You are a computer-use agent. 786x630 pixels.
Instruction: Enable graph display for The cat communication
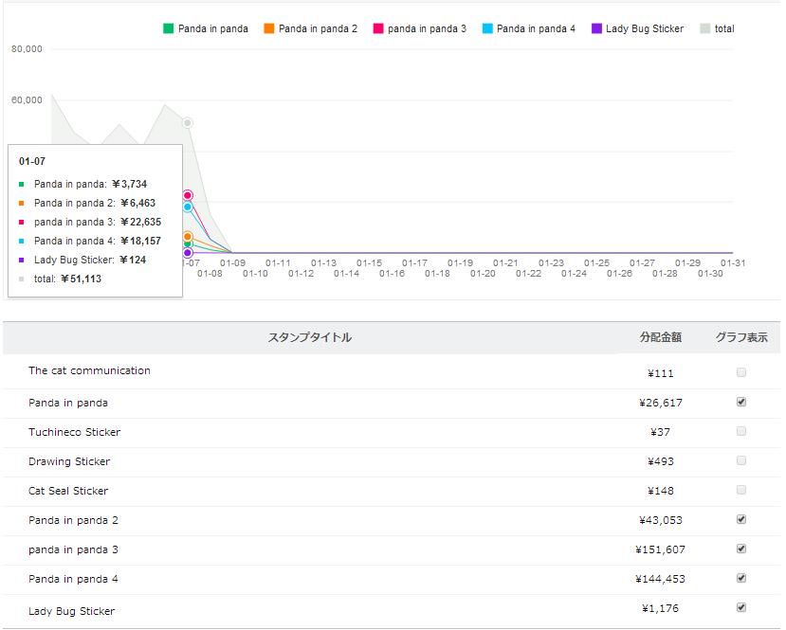pyautogui.click(x=741, y=372)
